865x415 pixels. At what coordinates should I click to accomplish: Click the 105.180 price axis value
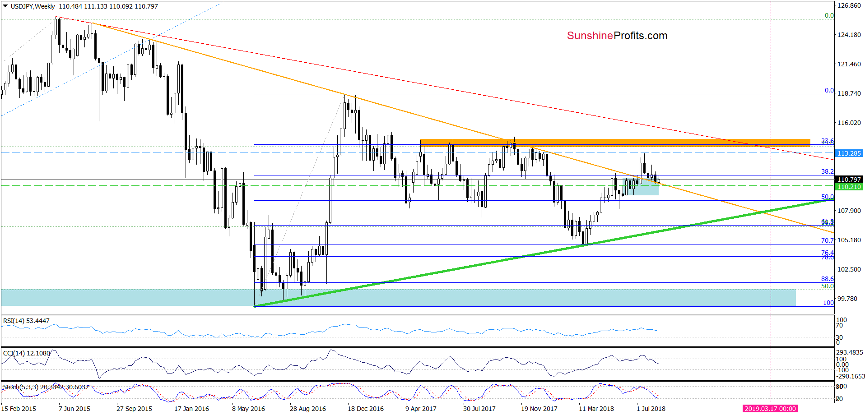click(849, 240)
